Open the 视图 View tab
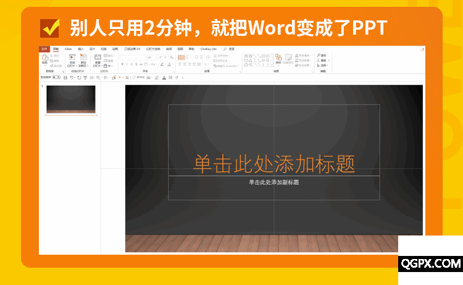The width and height of the screenshot is (463, 285). pos(180,49)
